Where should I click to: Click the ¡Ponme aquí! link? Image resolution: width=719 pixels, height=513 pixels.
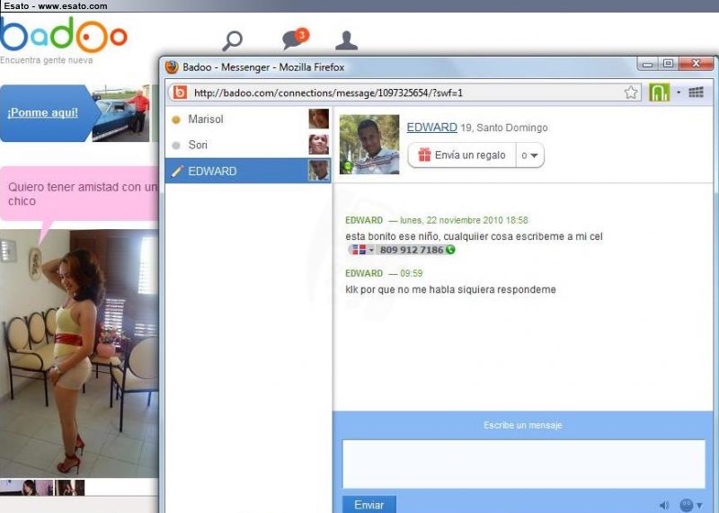42,112
